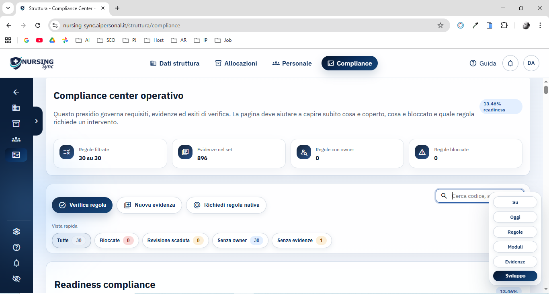The width and height of the screenshot is (549, 294).
Task: Open settings gear in sidebar
Action: [x=16, y=232]
